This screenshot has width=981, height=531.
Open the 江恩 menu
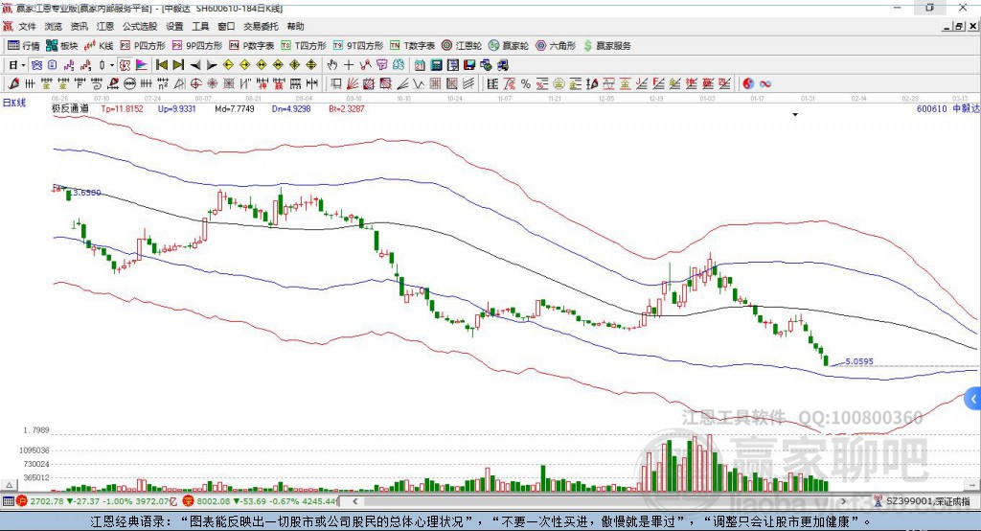coord(105,26)
